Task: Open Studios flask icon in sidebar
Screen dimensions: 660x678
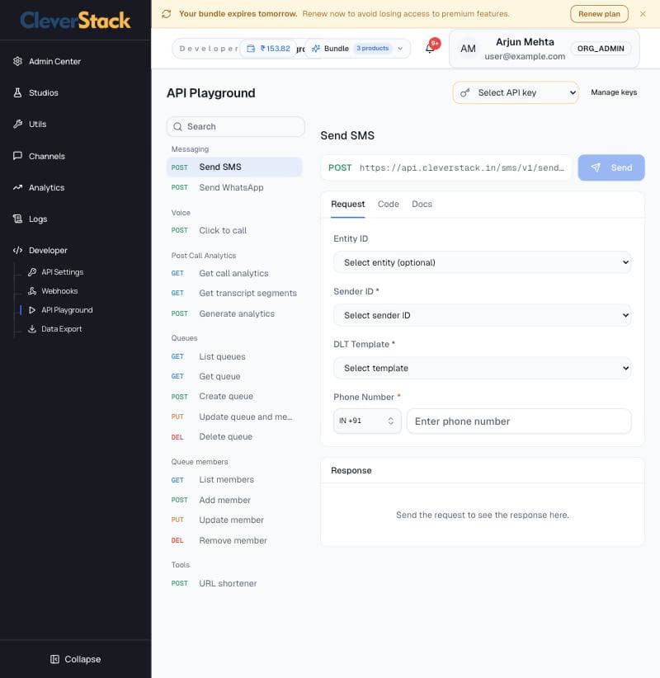Action: point(17,92)
